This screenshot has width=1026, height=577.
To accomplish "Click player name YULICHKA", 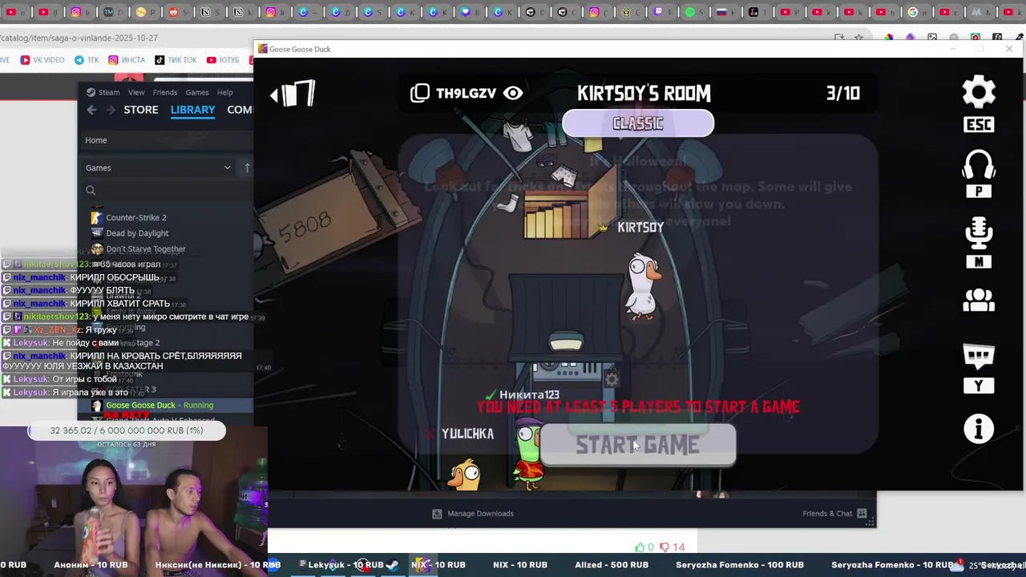I will point(467,434).
